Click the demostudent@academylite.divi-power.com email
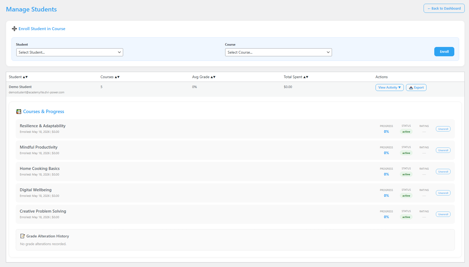 tap(37, 93)
